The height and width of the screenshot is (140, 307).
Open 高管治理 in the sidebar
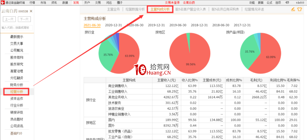point(17,71)
